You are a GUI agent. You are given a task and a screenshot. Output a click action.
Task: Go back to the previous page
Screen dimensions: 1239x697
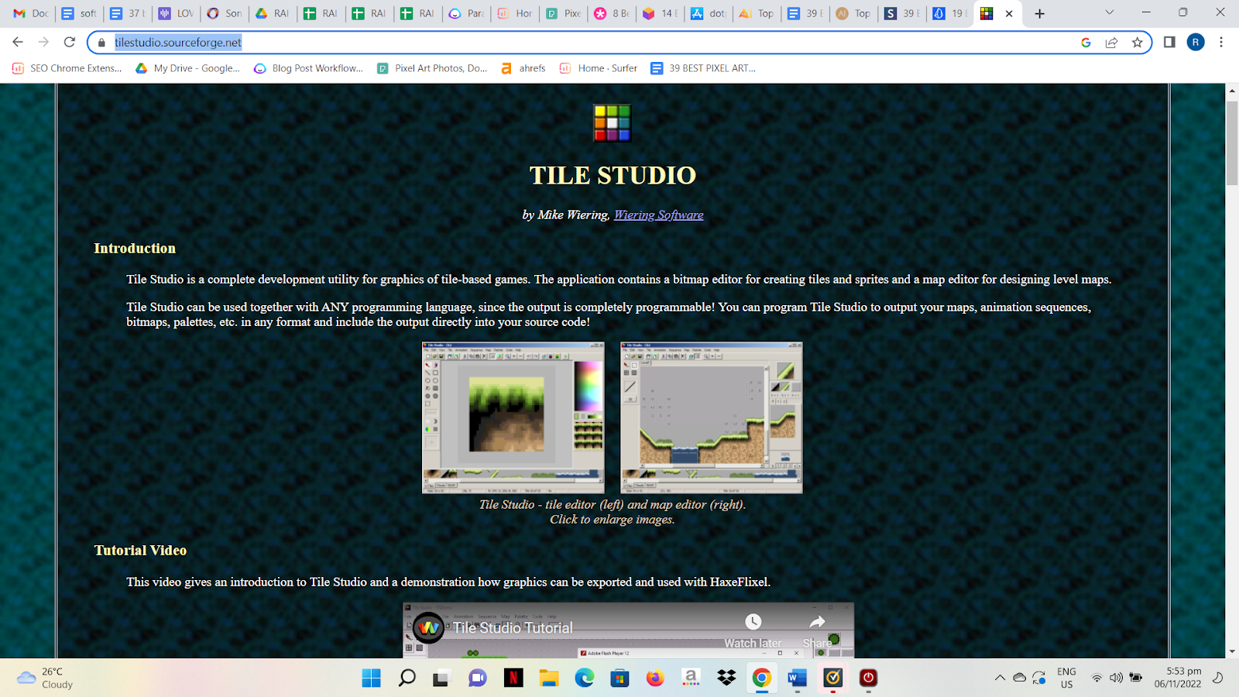18,43
